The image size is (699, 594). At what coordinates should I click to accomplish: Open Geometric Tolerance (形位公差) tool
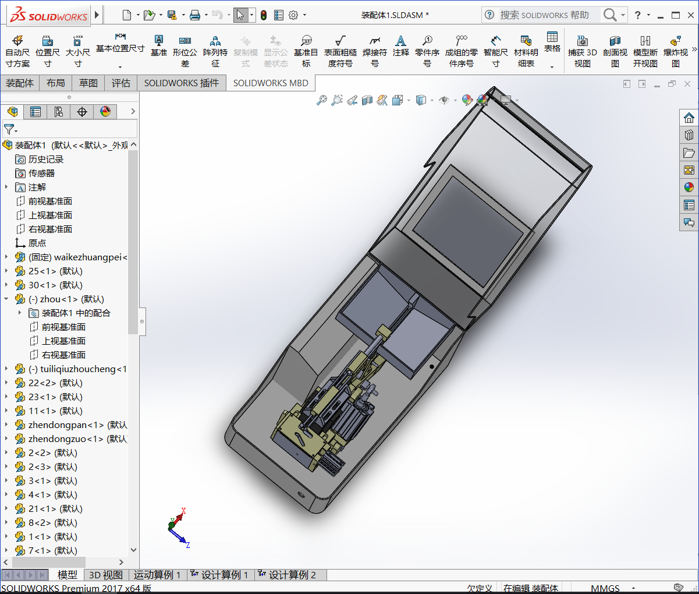coord(185,51)
